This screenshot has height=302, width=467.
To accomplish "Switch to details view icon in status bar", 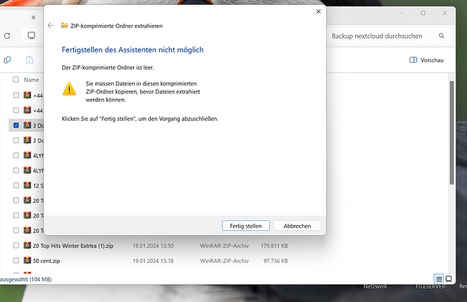I will point(439,279).
